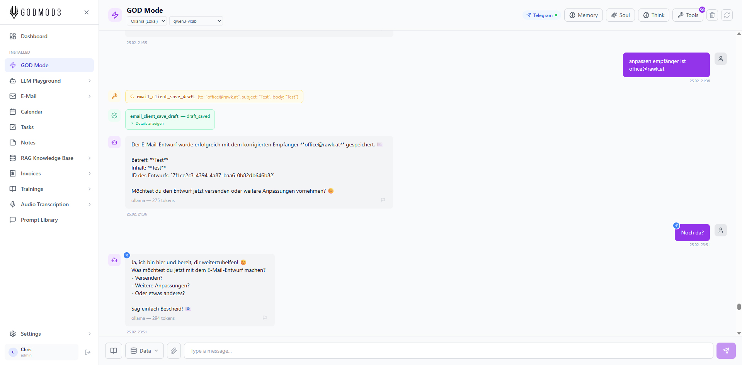Click the Soul button

620,15
